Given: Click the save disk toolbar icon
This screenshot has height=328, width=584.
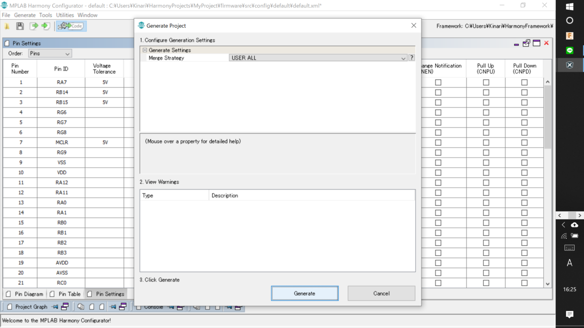Looking at the screenshot, I should [x=20, y=26].
